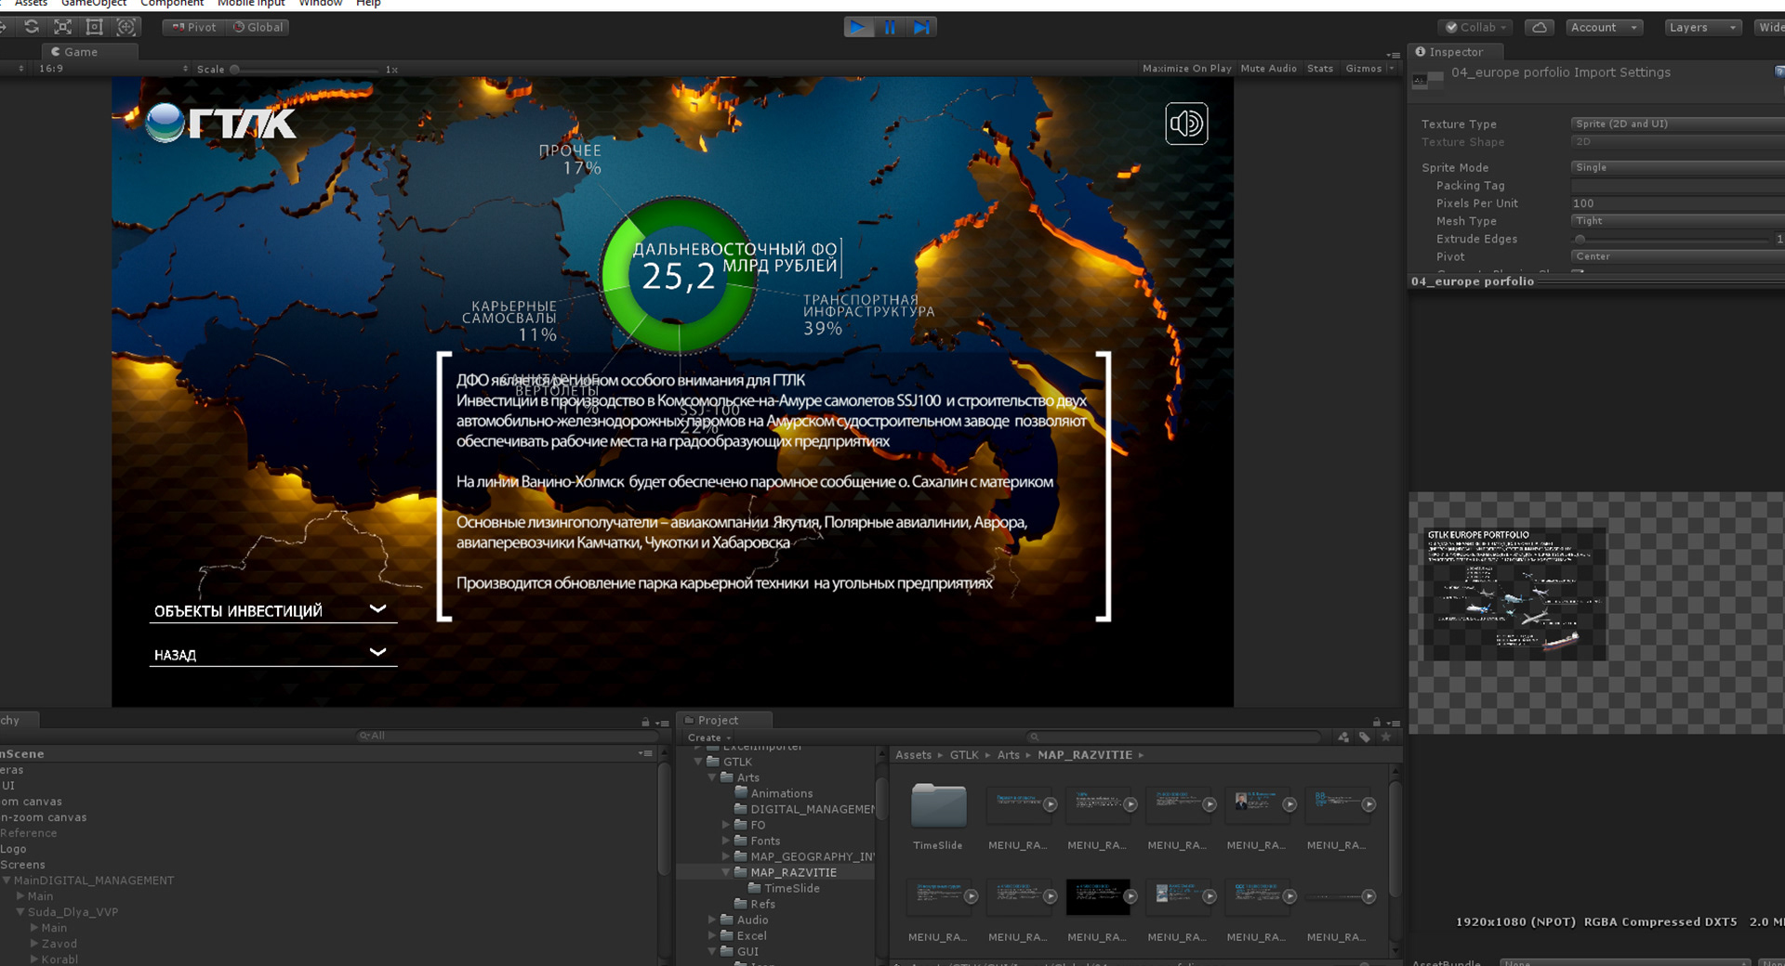Viewport: 1785px width, 966px height.
Task: Open the Assets menu
Action: coord(31,4)
